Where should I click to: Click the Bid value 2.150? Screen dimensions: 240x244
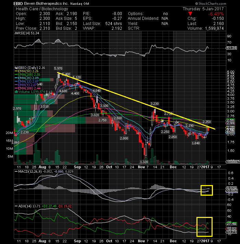click(72, 24)
